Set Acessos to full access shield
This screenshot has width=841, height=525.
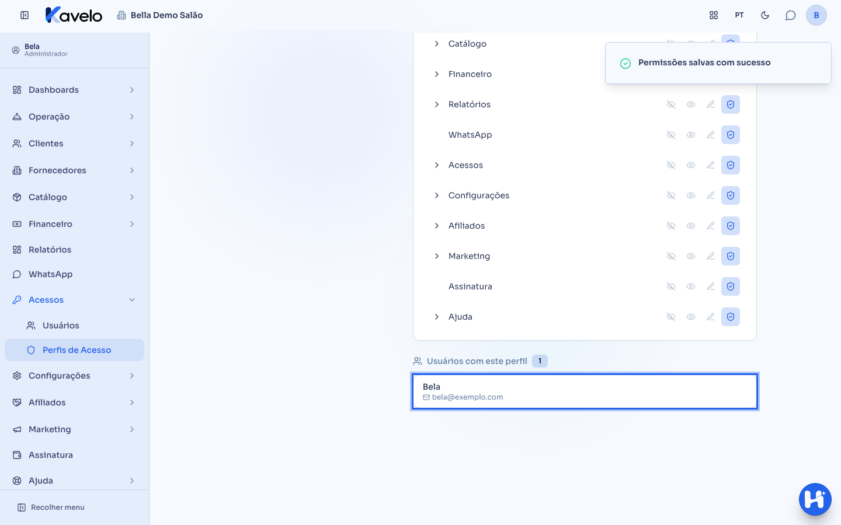pos(731,165)
